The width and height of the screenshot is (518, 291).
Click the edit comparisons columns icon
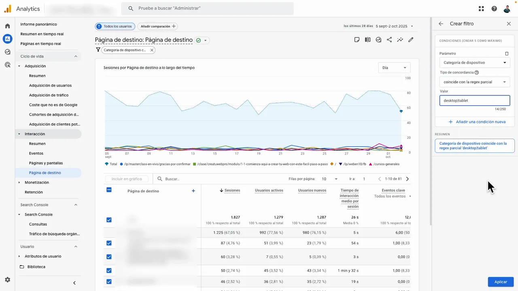(367, 40)
